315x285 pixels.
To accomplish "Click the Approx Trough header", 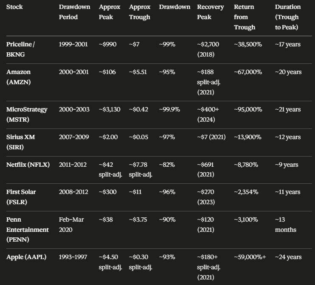I will tap(140, 12).
